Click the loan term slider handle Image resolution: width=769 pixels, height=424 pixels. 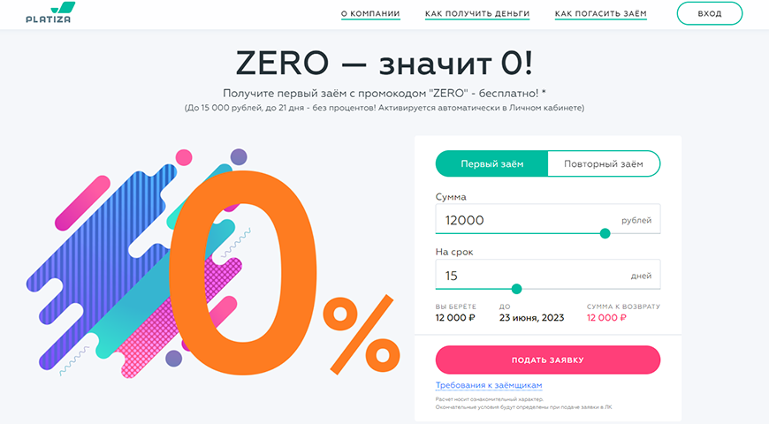[517, 289]
